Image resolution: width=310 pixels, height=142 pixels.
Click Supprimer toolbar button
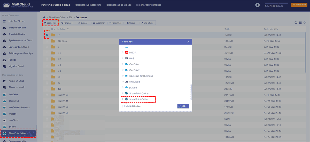pos(98,23)
